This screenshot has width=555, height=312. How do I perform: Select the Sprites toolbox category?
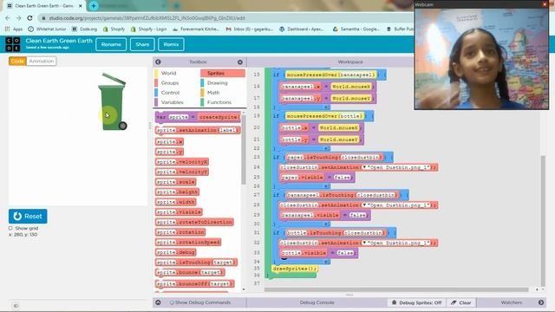pyautogui.click(x=223, y=73)
